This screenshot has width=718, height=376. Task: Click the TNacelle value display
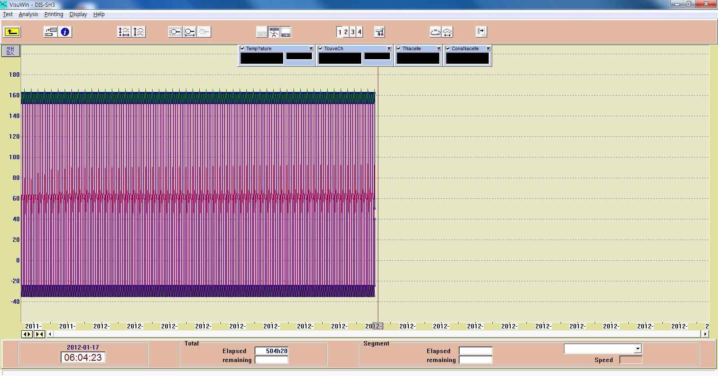coord(418,58)
